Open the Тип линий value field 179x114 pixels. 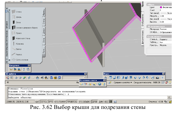click(165, 13)
